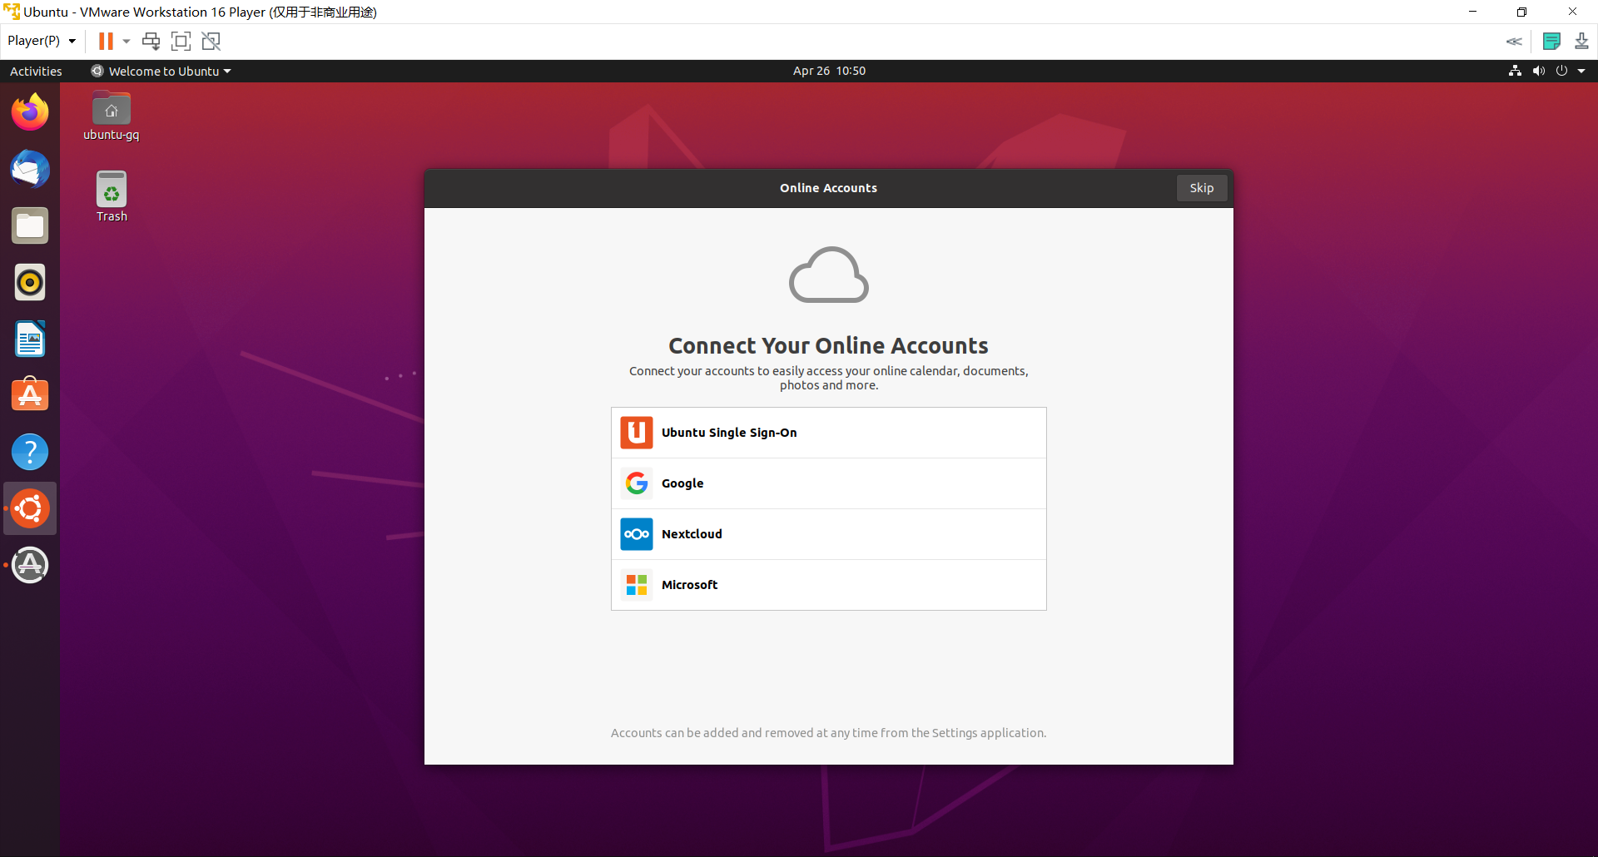Screen dimensions: 1598x857
Task: Open Ubuntu Software from the dock
Action: [x=30, y=395]
